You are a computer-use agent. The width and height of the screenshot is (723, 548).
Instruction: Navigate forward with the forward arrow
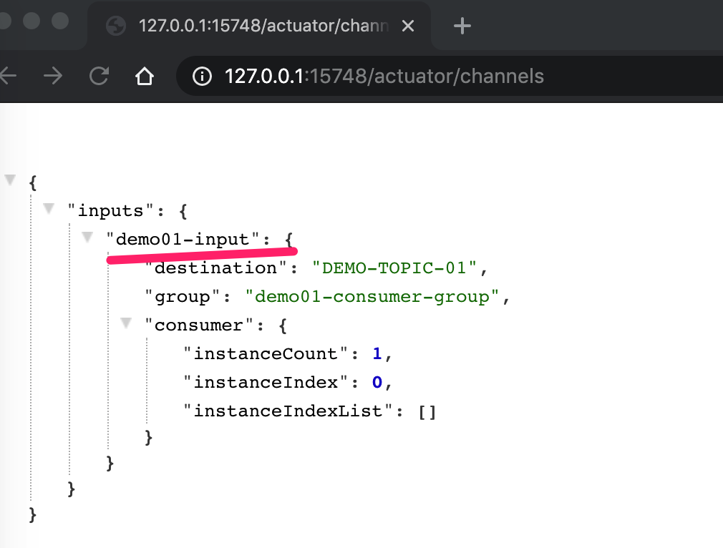click(53, 76)
